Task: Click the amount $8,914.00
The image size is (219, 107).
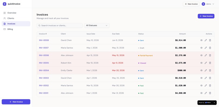Action: click(x=180, y=40)
